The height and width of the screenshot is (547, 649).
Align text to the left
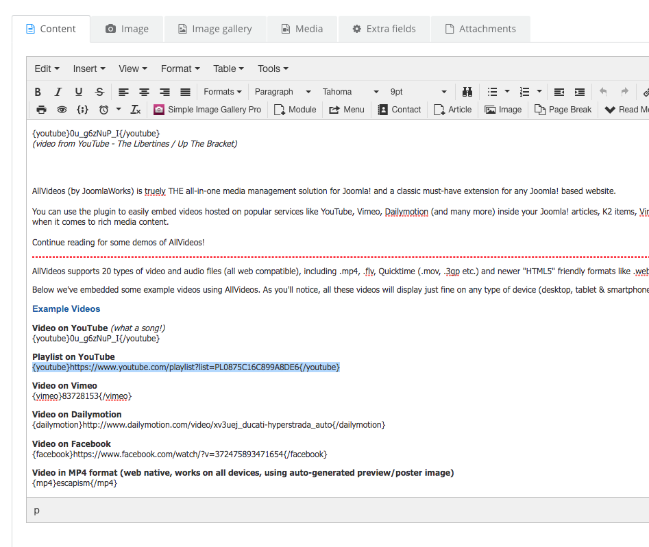pyautogui.click(x=123, y=92)
